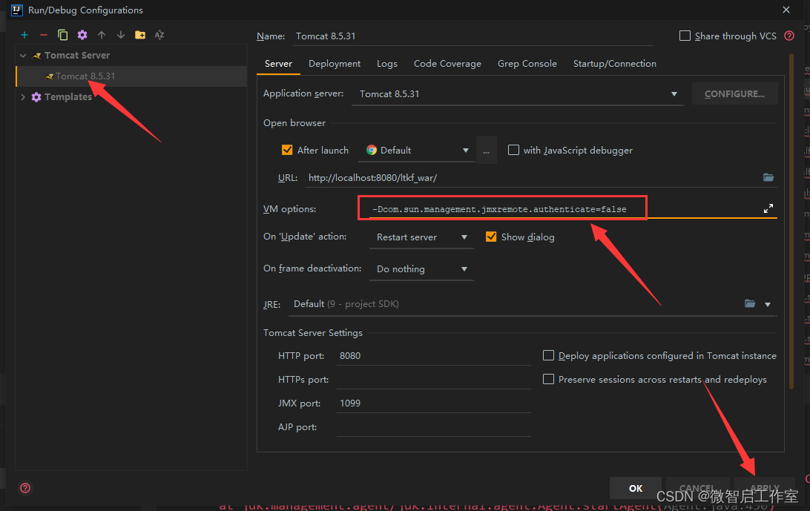Viewport: 810px width, 511px height.
Task: Click the AJP port field
Action: tap(433, 426)
